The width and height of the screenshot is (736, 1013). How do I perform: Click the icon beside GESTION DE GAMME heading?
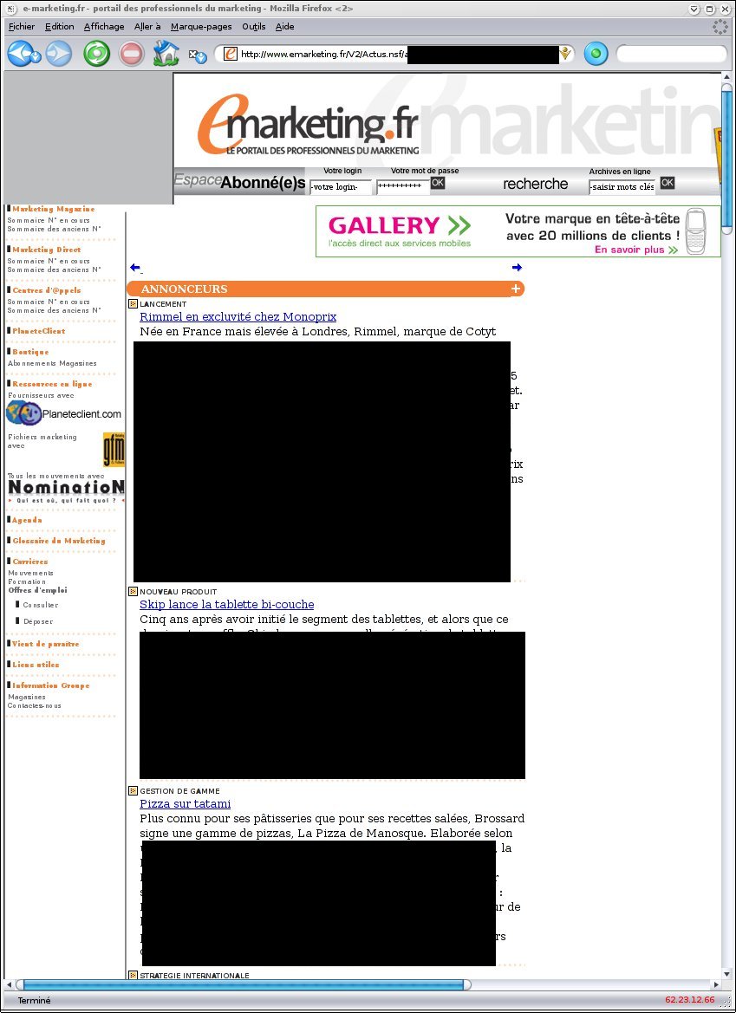click(x=134, y=791)
